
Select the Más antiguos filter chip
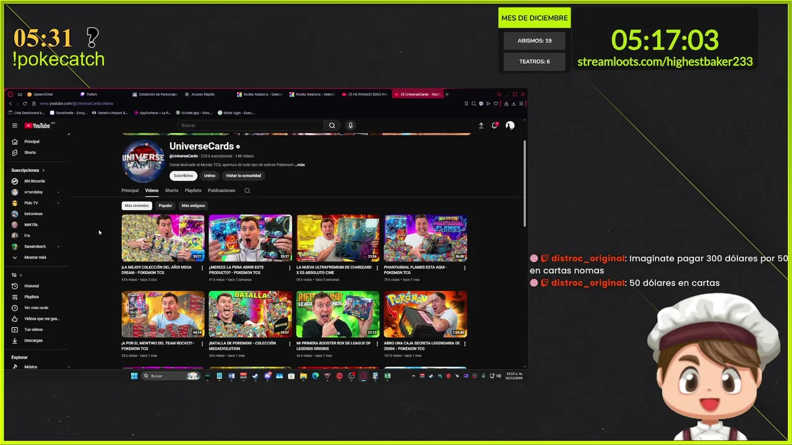click(193, 206)
